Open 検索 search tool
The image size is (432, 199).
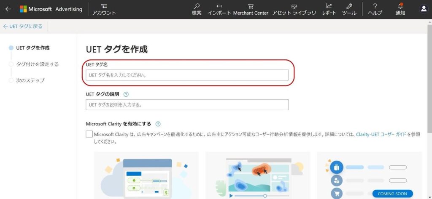point(197,9)
